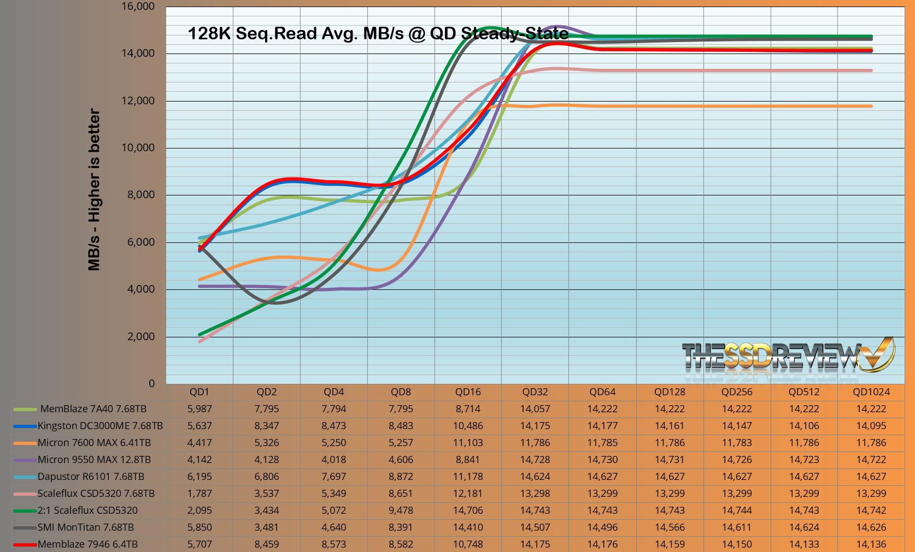Click the QD2 column header

click(267, 392)
